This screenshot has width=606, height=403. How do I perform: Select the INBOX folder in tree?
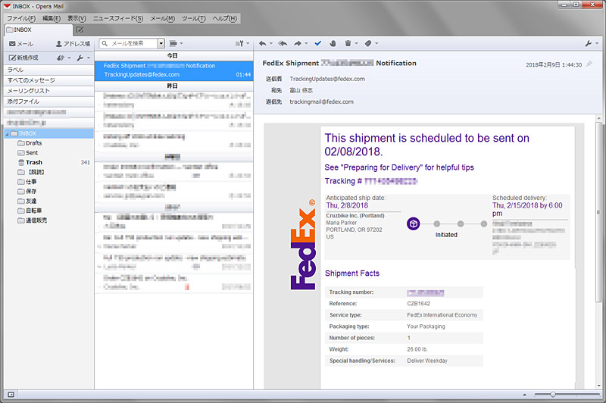pos(48,133)
